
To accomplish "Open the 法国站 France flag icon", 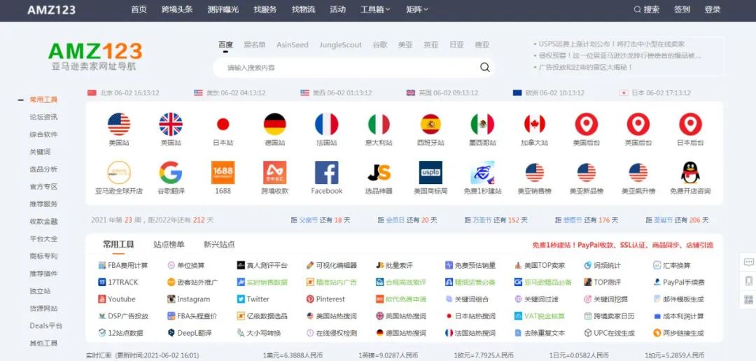I will (326, 125).
